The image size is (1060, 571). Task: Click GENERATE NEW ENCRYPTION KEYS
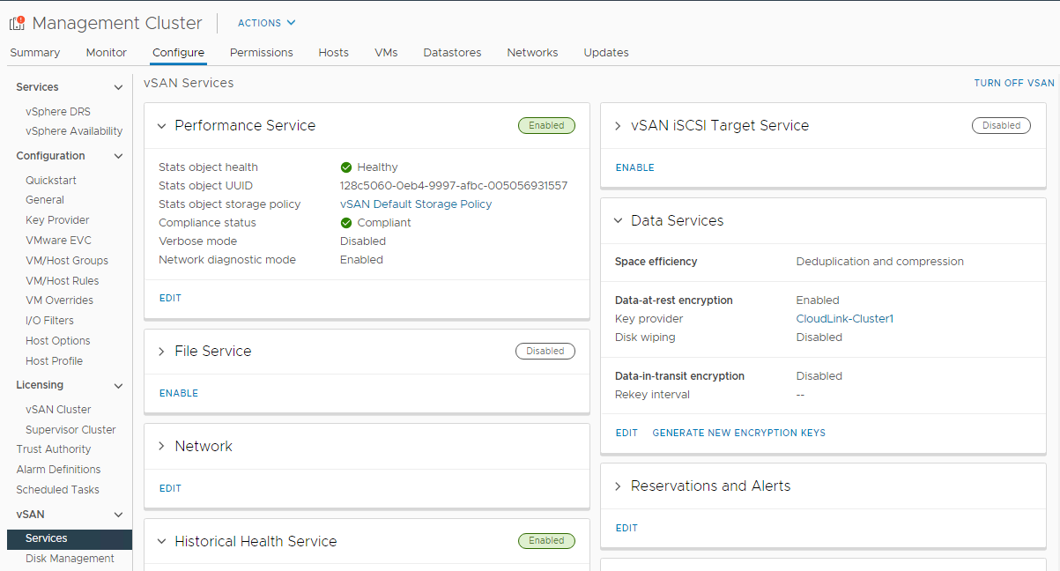coord(739,433)
